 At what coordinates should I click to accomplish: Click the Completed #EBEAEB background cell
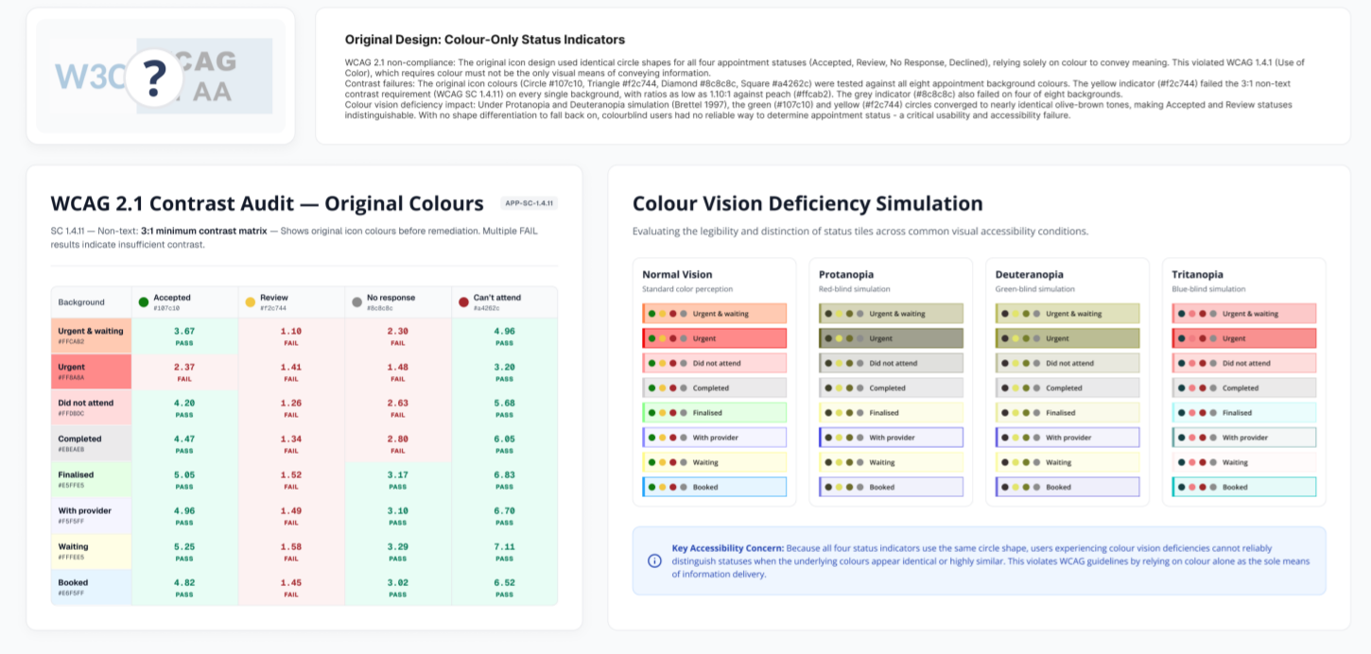pyautogui.click(x=91, y=443)
